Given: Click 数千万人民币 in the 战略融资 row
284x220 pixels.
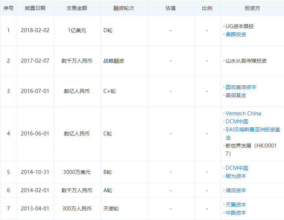Looking at the screenshot, I should point(77,61).
